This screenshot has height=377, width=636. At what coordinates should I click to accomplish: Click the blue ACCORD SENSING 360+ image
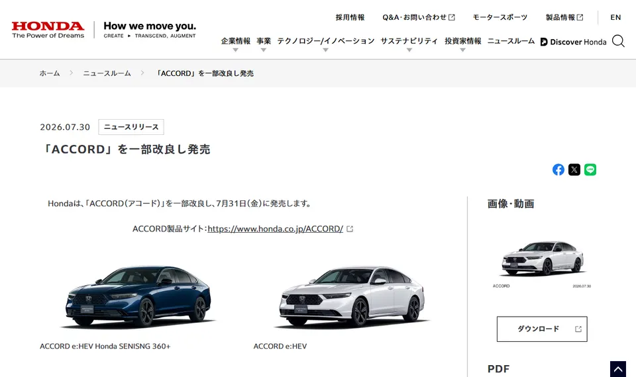[138, 297]
